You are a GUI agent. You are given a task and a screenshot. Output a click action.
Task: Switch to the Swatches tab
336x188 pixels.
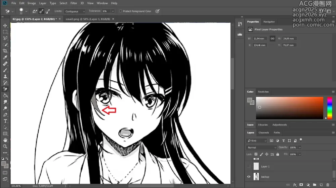[263, 92]
